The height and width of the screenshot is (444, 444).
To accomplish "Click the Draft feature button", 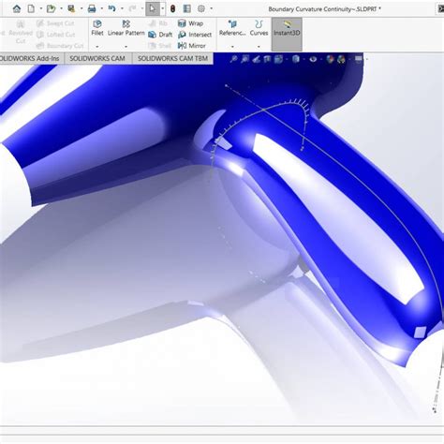I will (x=160, y=35).
